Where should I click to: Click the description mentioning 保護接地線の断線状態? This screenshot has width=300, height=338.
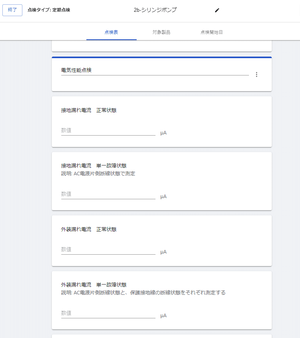coord(143,293)
